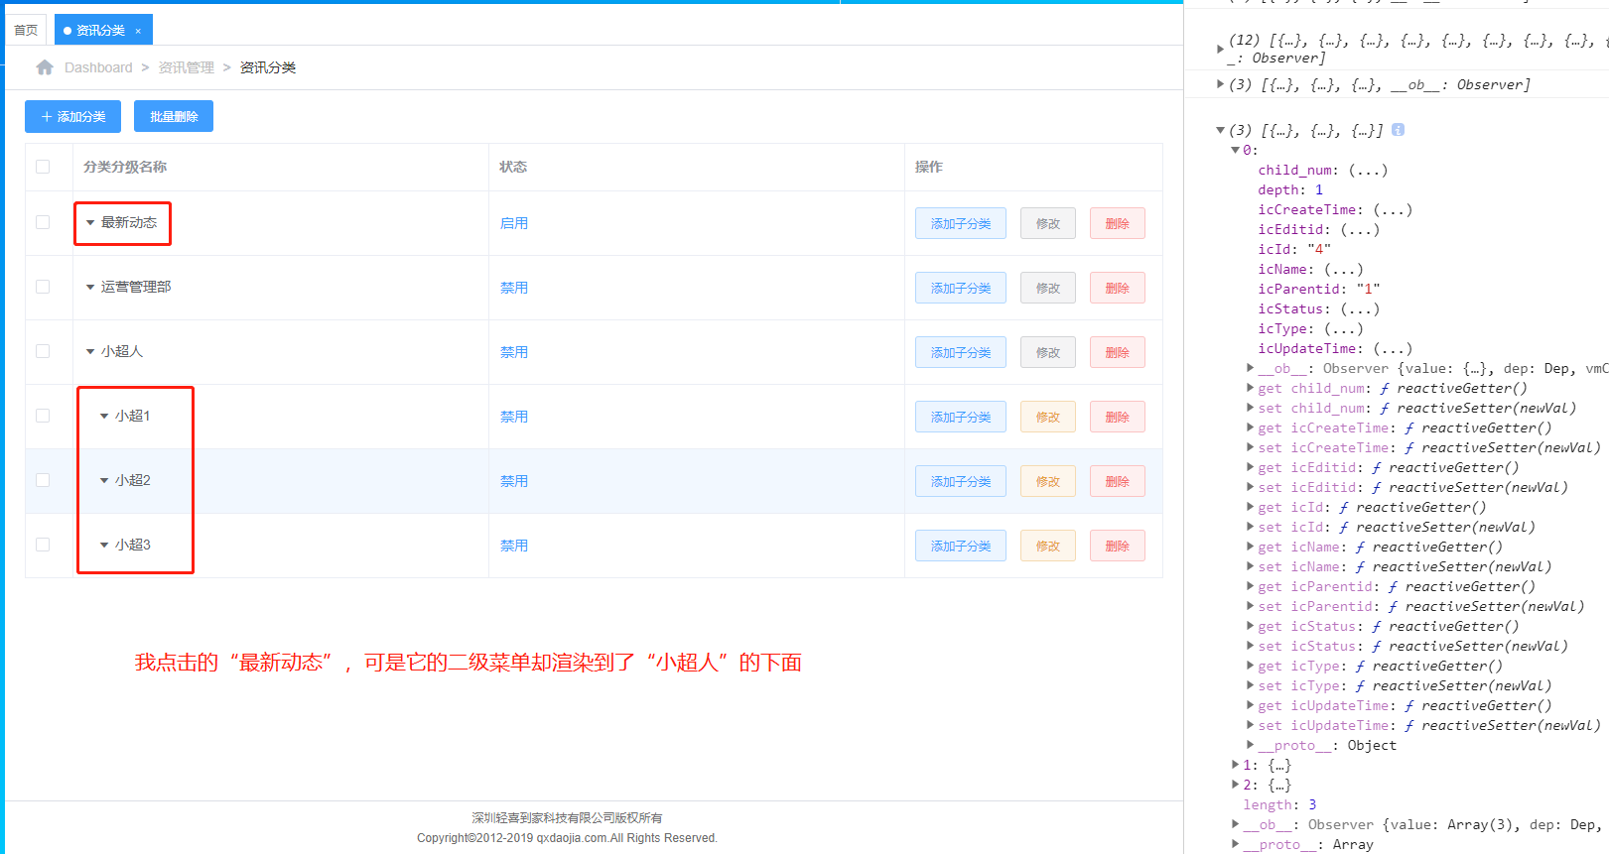Collapse the 最新动态 category arrow
The image size is (1609, 854).
[x=90, y=223]
